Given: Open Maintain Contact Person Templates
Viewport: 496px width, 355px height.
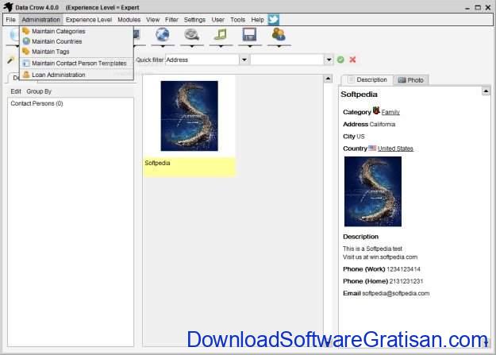Looking at the screenshot, I should 79,63.
